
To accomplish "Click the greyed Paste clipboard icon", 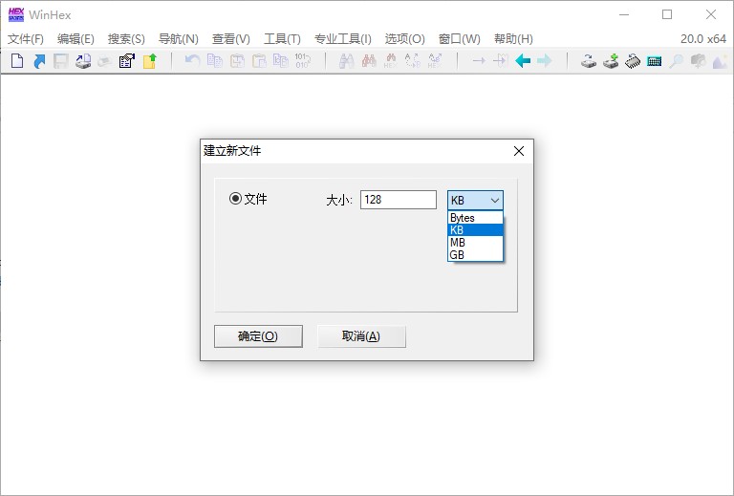I will point(259,61).
